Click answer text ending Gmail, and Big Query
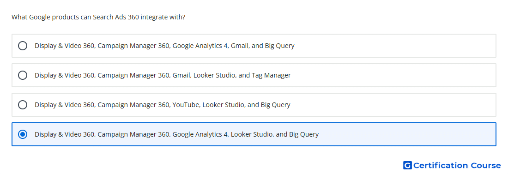The image size is (508, 174). point(164,46)
